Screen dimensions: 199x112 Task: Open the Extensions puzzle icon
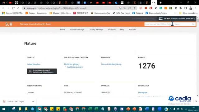pyautogui.click(x=180, y=8)
